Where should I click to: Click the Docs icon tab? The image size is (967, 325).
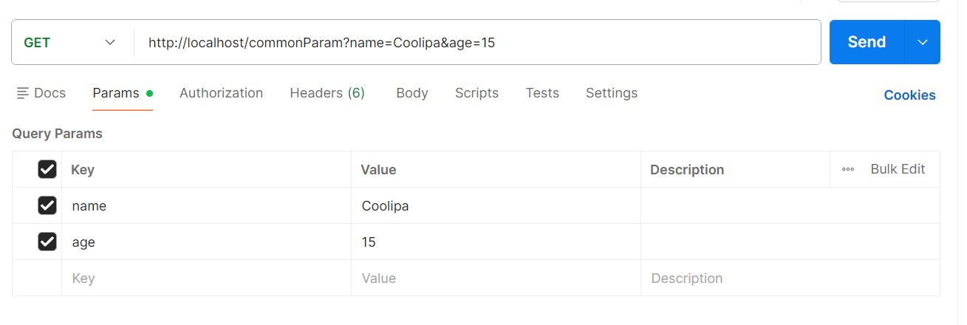(41, 93)
